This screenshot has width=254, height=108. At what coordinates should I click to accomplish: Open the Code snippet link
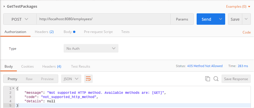(247, 32)
